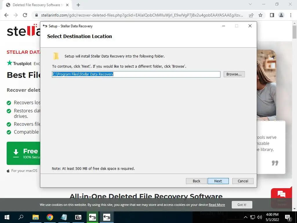Click the Next button in Setup
Image resolution: width=297 pixels, height=223 pixels.
[x=218, y=181]
